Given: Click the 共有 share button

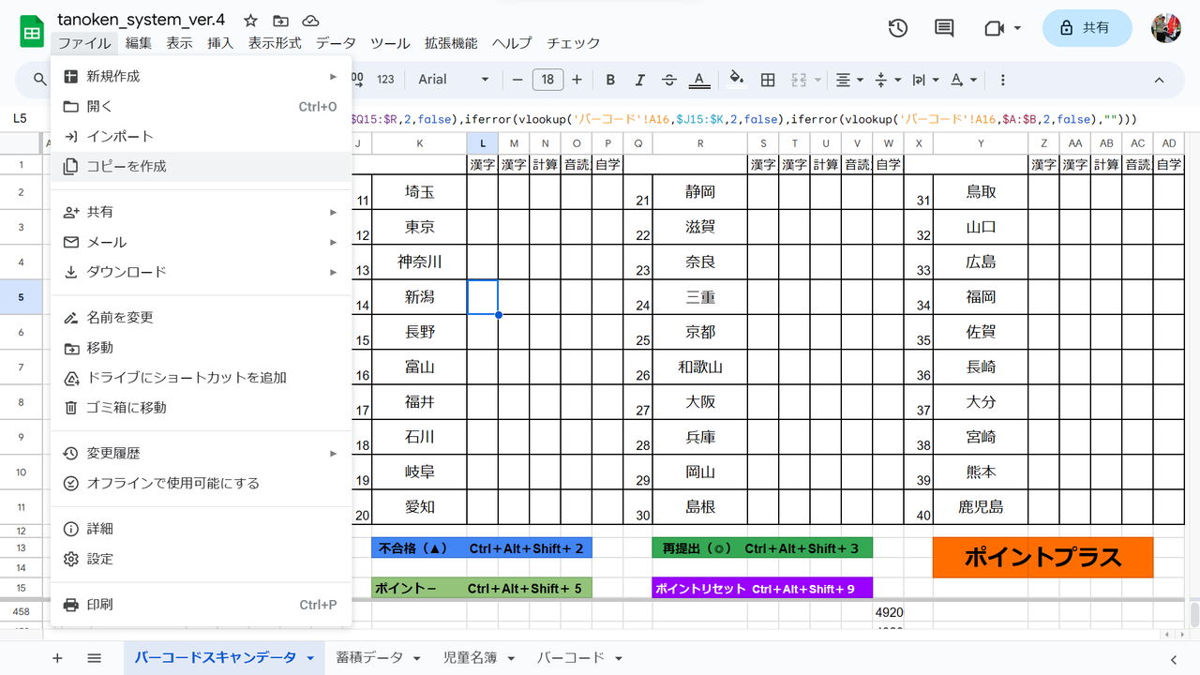Looking at the screenshot, I should (1087, 28).
